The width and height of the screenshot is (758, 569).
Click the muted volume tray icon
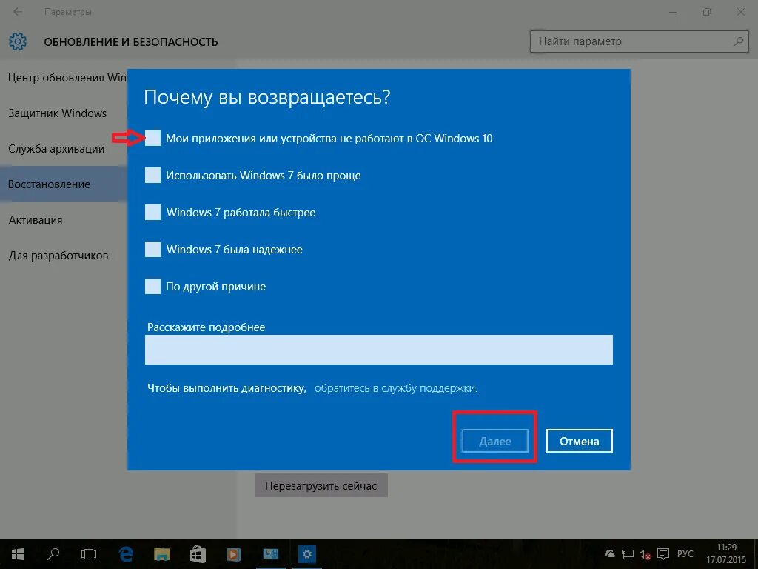pyautogui.click(x=645, y=554)
